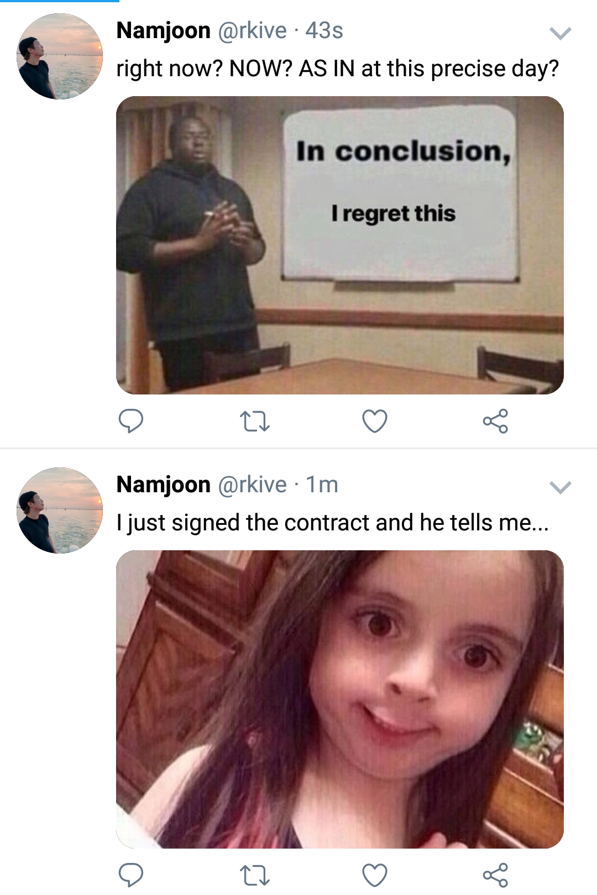Open the 1m timestamp of second tweet

(322, 485)
